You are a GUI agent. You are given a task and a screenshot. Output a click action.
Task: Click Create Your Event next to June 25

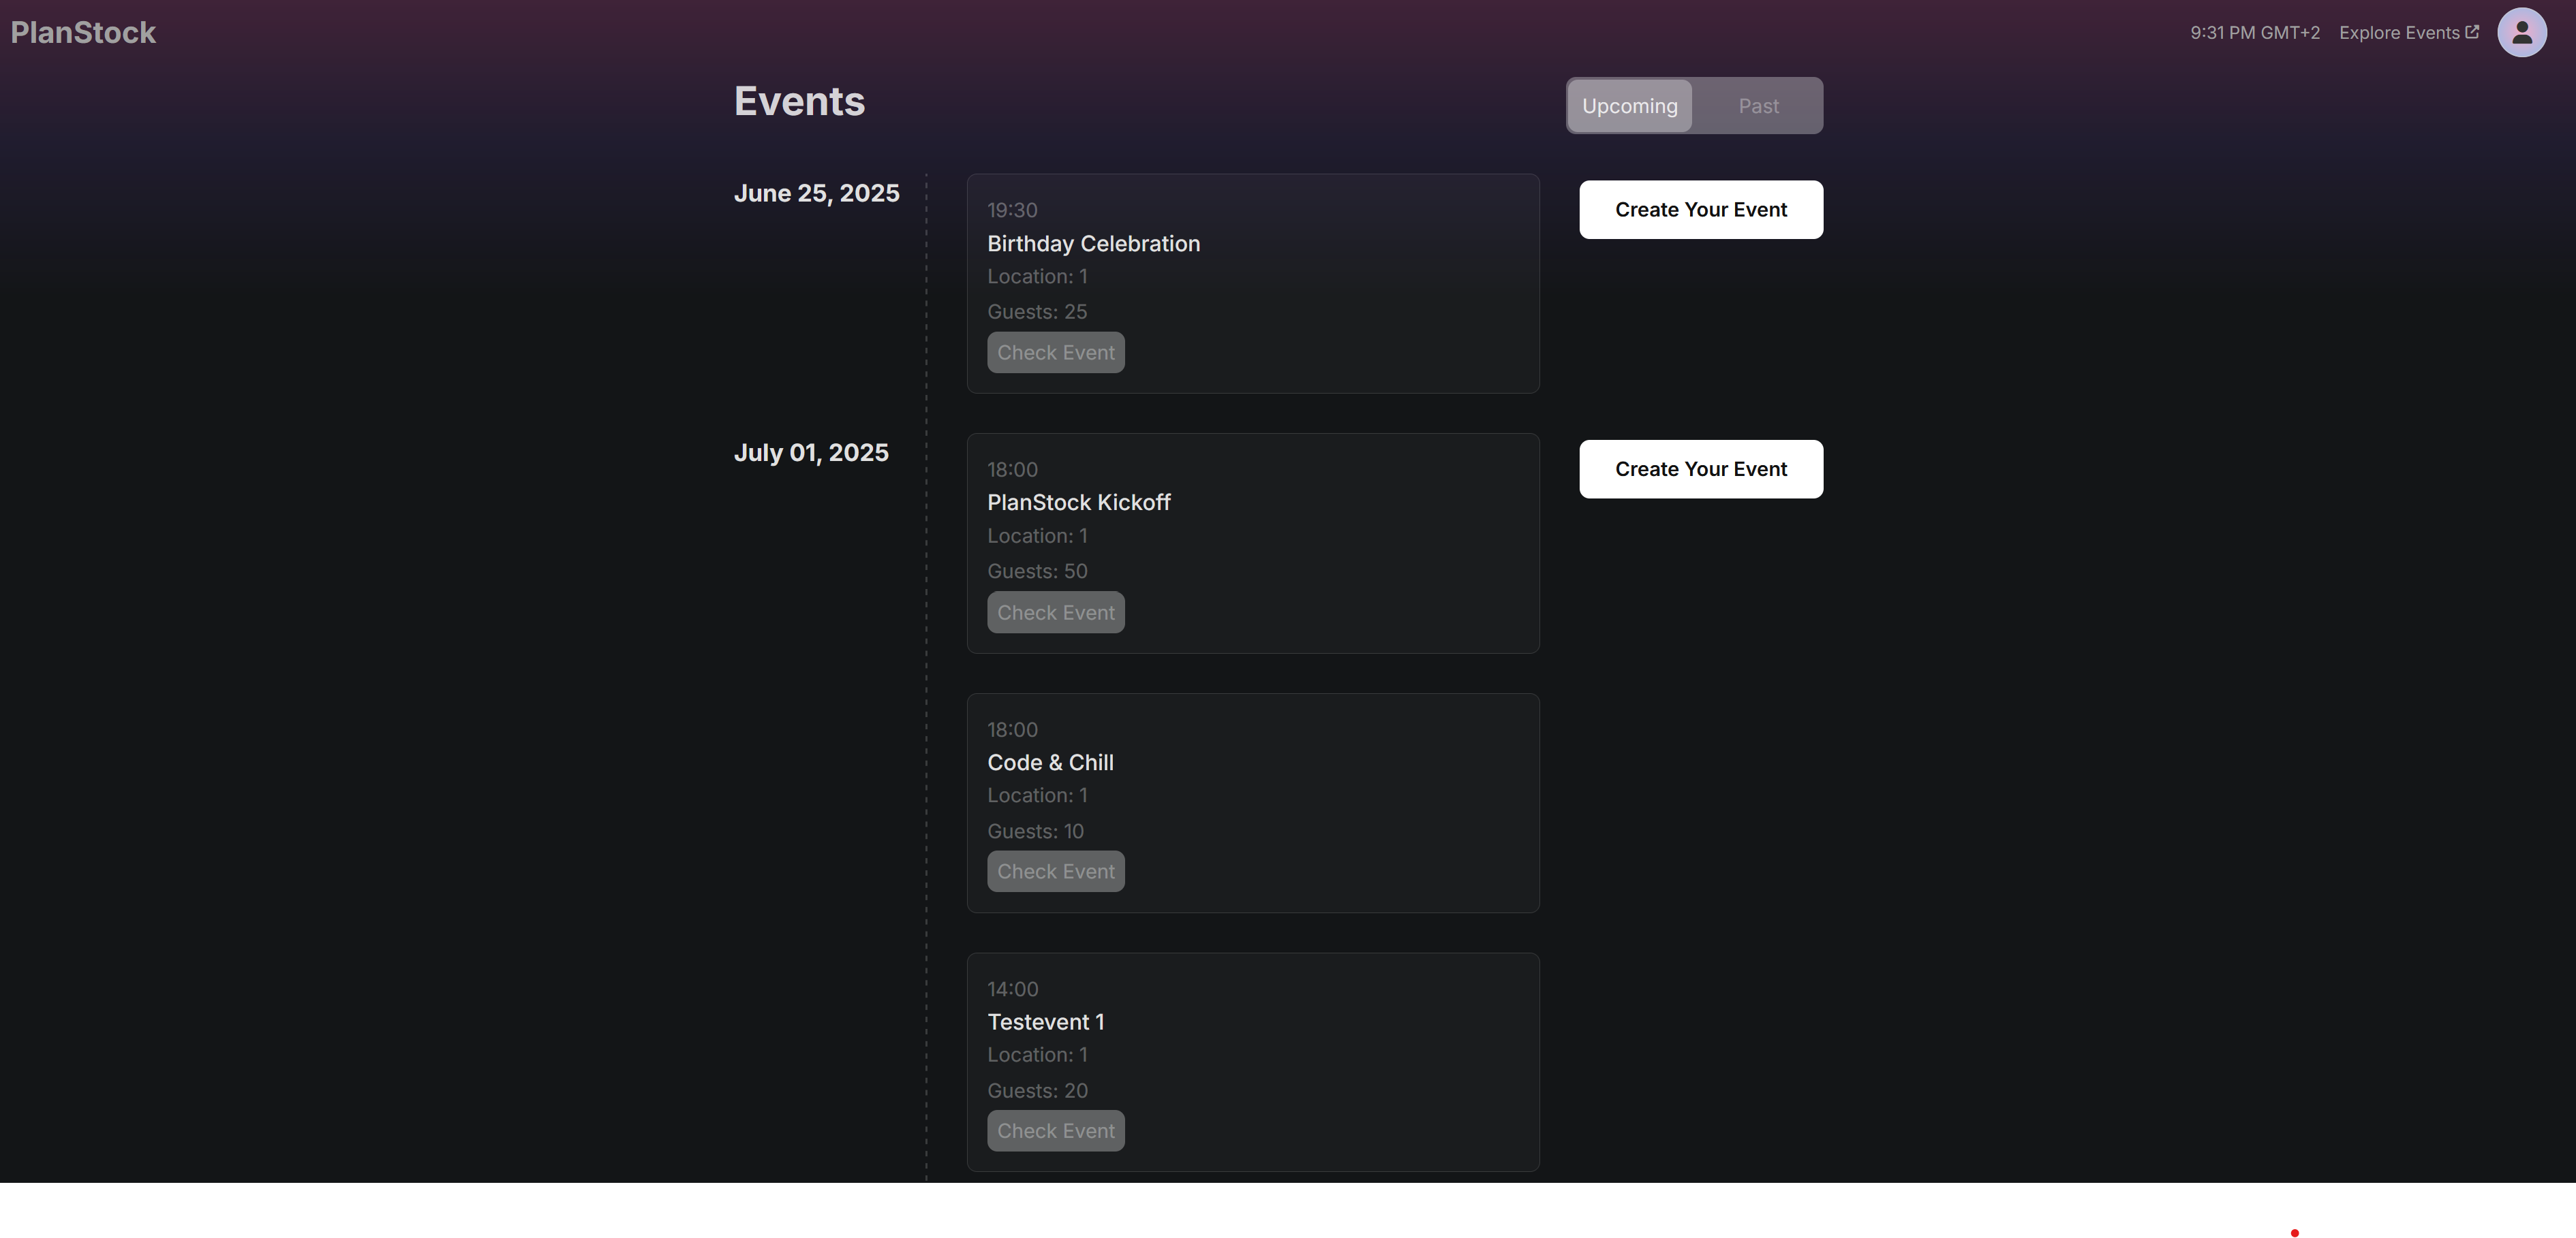1700,210
